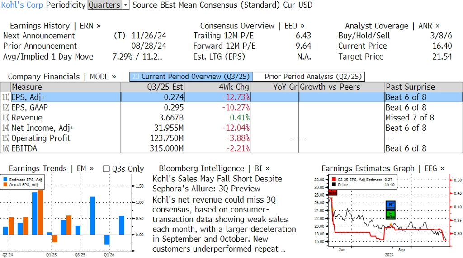463x258 pixels.
Task: Click Prior Announcement date 08/28/24
Action: 149,46
